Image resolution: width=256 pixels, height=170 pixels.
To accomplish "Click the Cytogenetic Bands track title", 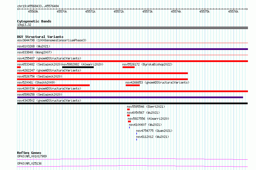I will click(x=34, y=21).
